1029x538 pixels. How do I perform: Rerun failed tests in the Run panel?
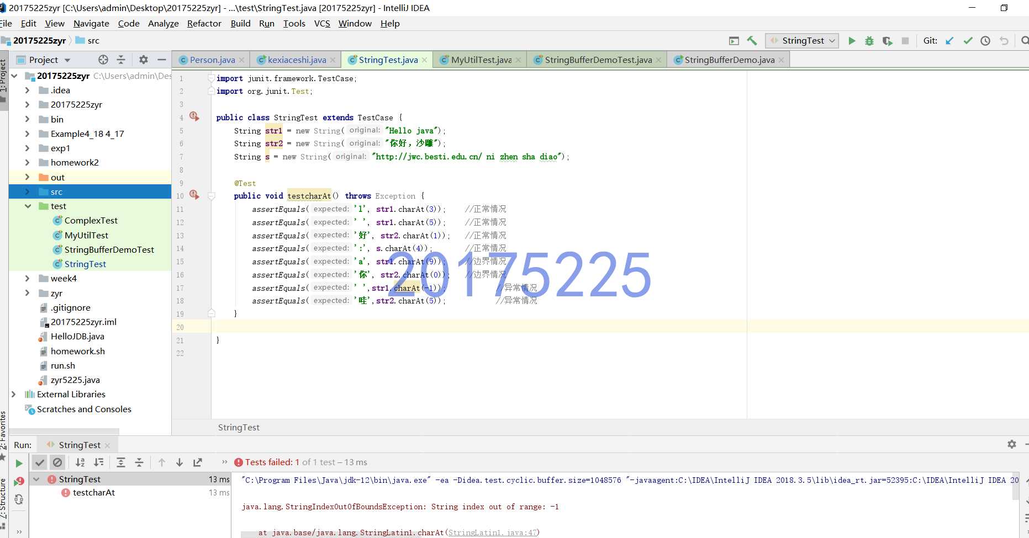coord(19,481)
